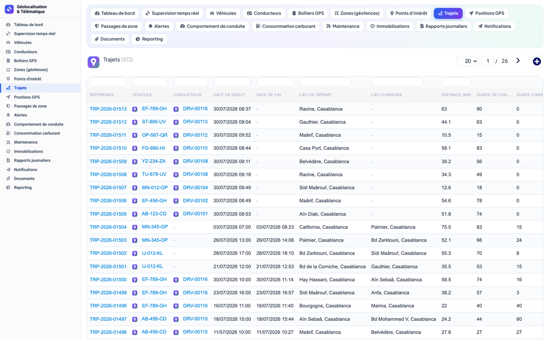The image size is (550, 340).
Task: Open trip link TRP-2026-01504
Action: (108, 227)
